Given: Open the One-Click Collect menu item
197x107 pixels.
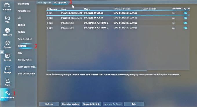Looking at the screenshot, I should 26,74.
